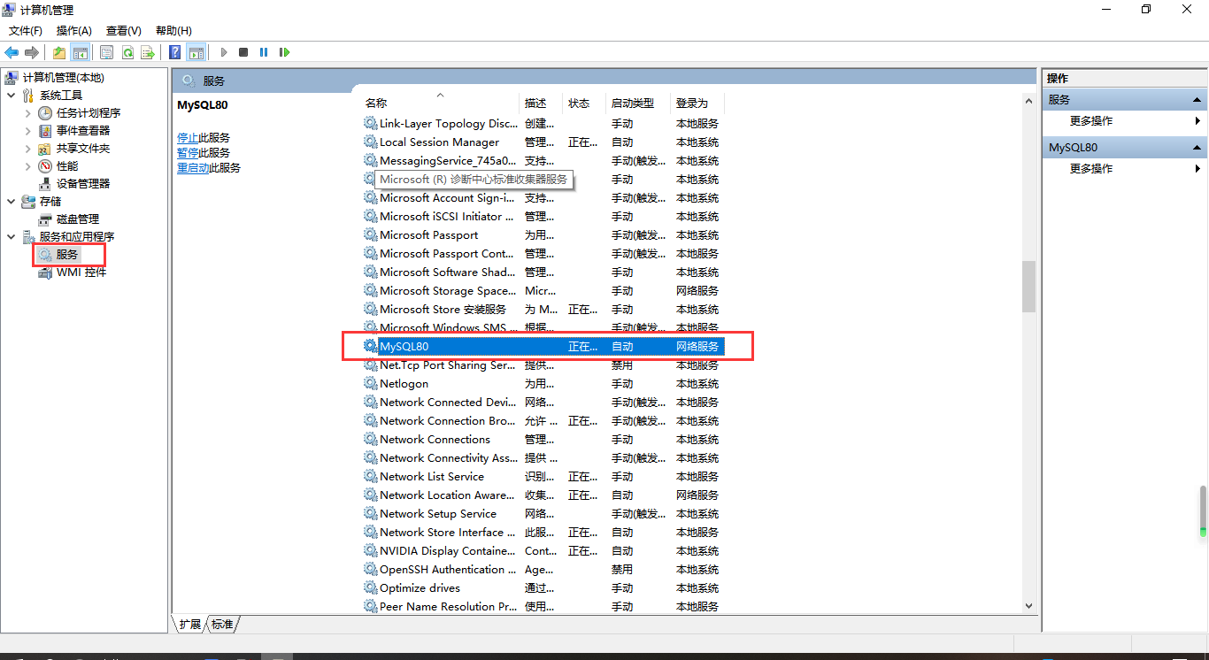Image resolution: width=1209 pixels, height=660 pixels.
Task: Select the OpenSSH Authentication service row
Action: pos(543,569)
